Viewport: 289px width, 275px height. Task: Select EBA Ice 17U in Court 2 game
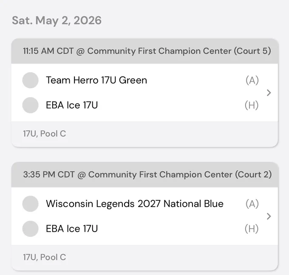[72, 229]
